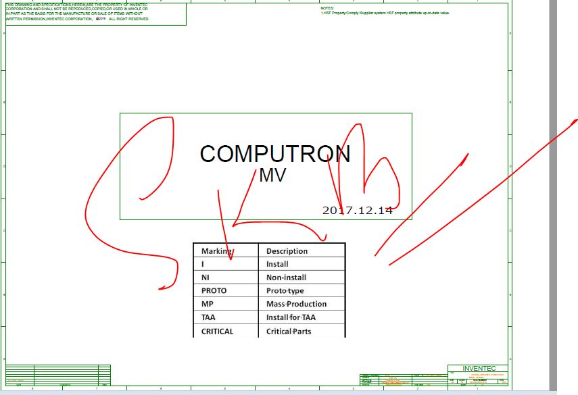Click the Description column header
Image resolution: width=578 pixels, height=395 pixels.
pyautogui.click(x=302, y=251)
